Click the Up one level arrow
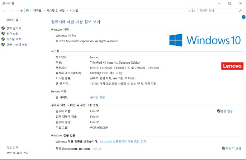This screenshot has height=160, width=246. [22, 11]
